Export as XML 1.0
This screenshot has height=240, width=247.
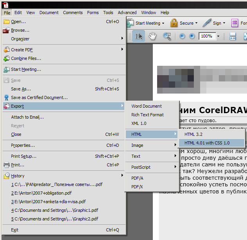pos(152,123)
